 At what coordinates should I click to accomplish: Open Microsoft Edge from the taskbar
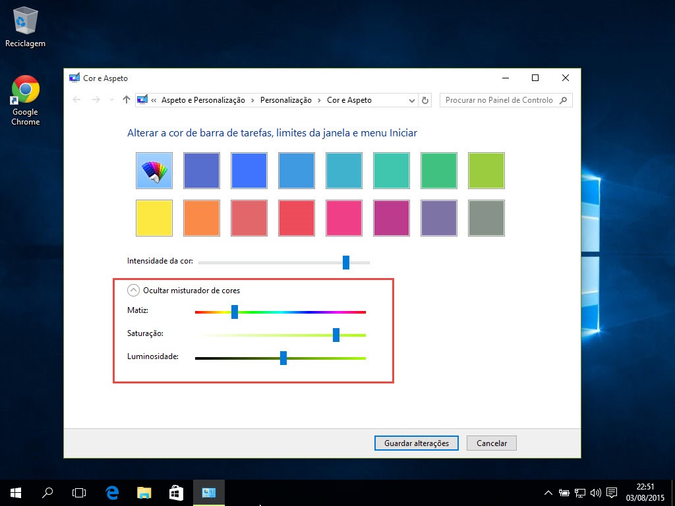(112, 492)
